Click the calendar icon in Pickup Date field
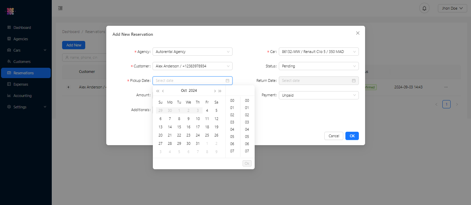Image resolution: width=471 pixels, height=205 pixels. click(x=227, y=80)
